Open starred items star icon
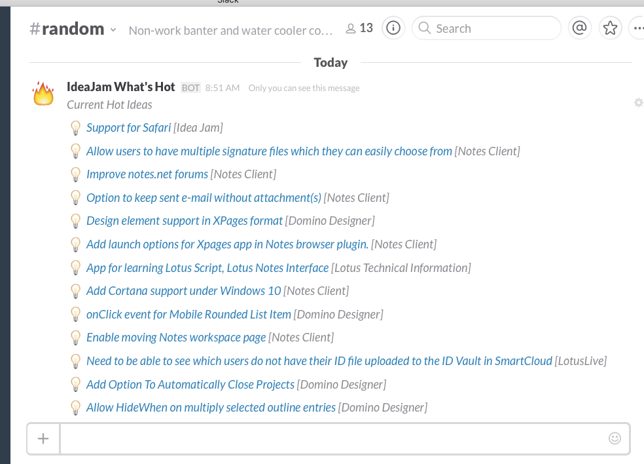 610,28
